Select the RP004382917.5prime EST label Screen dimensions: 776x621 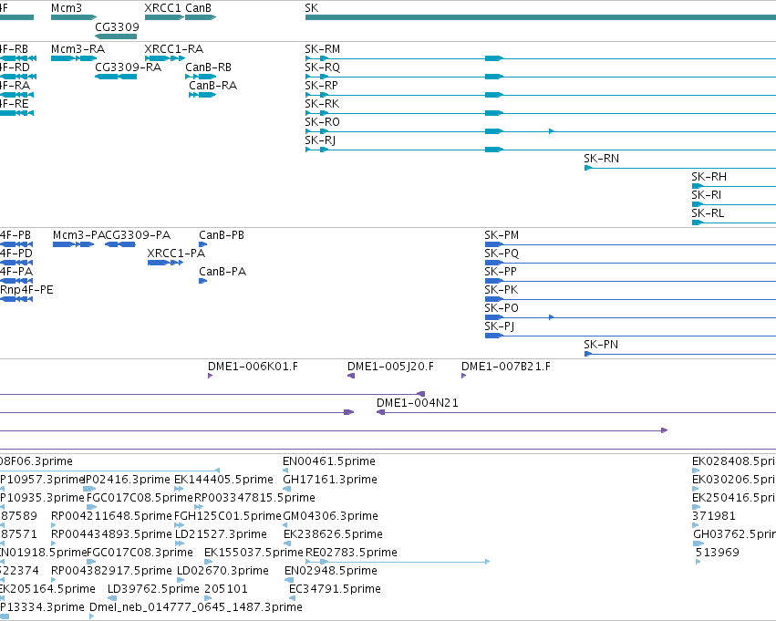(x=111, y=571)
